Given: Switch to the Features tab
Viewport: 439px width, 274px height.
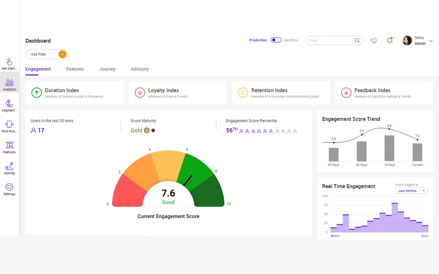Looking at the screenshot, I should tap(75, 69).
